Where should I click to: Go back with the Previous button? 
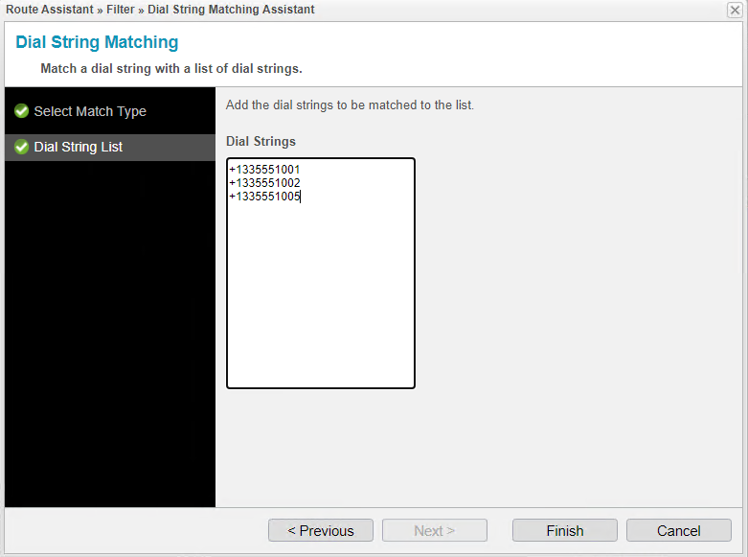[x=321, y=531]
